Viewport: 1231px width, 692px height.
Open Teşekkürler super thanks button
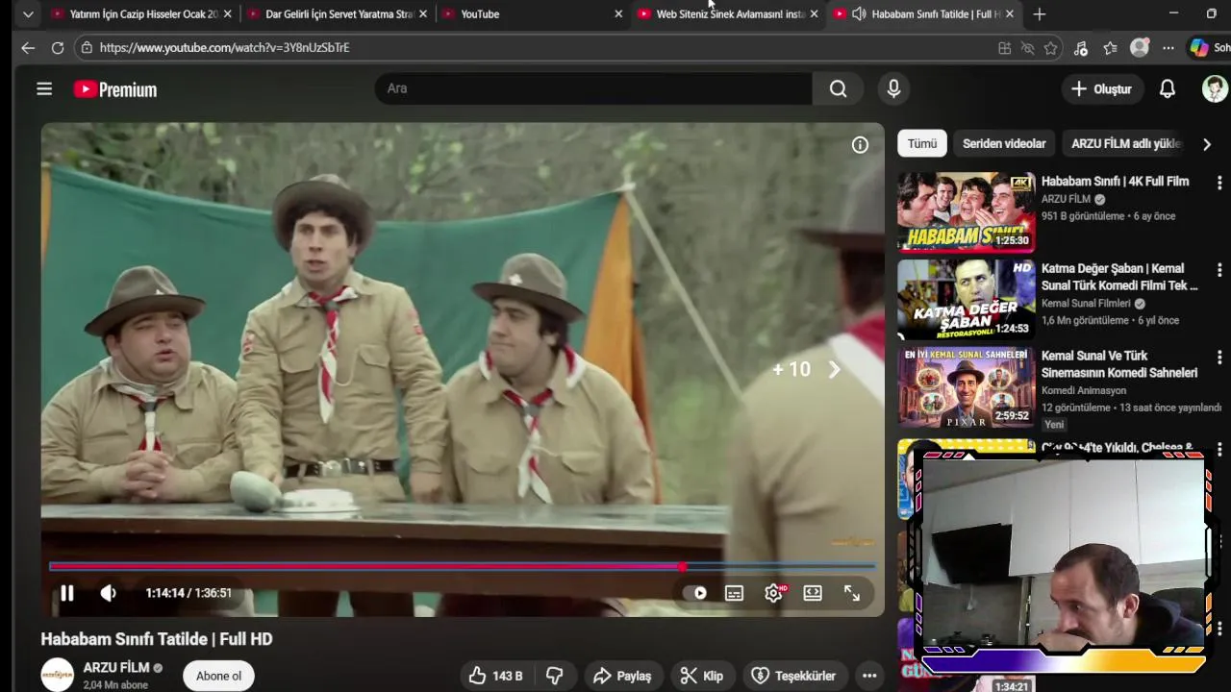[793, 676]
